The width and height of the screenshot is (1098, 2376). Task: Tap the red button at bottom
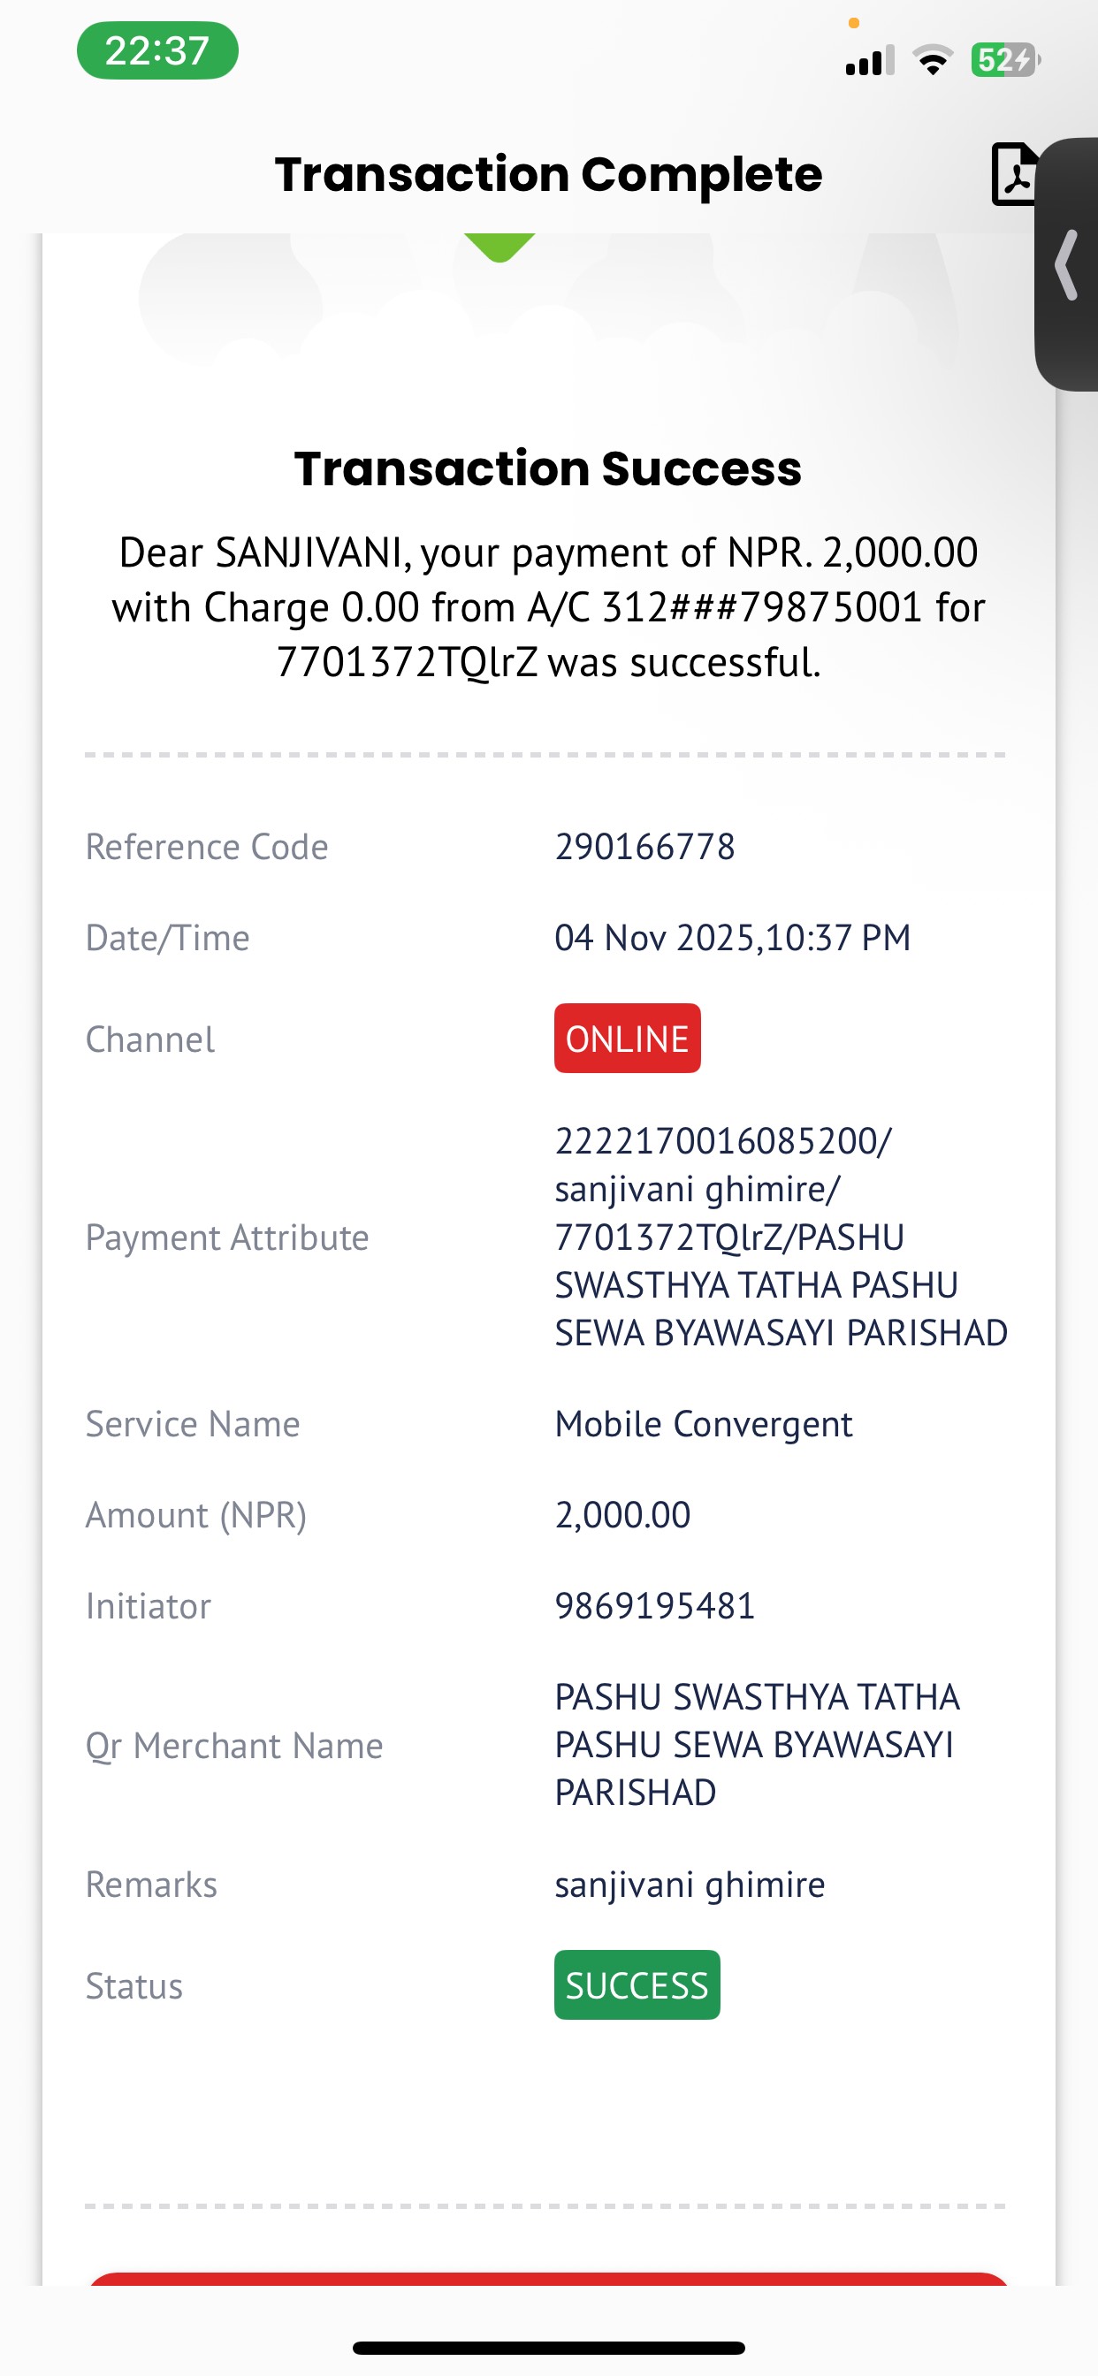[548, 2278]
